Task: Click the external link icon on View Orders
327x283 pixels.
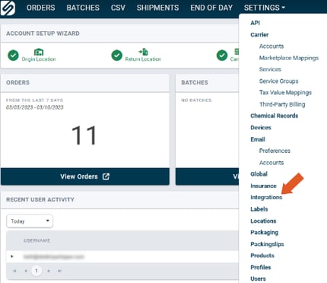Action: point(106,176)
